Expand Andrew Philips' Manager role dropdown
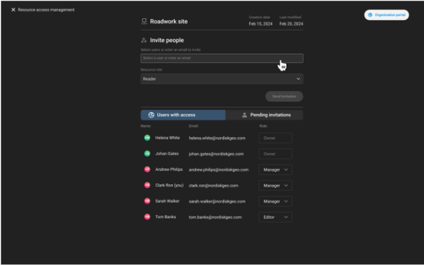Viewport: 424px width, 265px height. coord(275,169)
